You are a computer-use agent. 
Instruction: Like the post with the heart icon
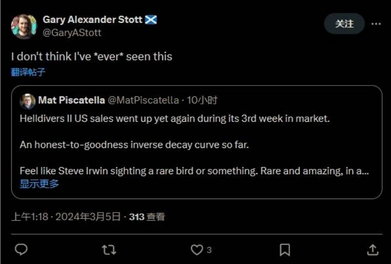pos(197,249)
